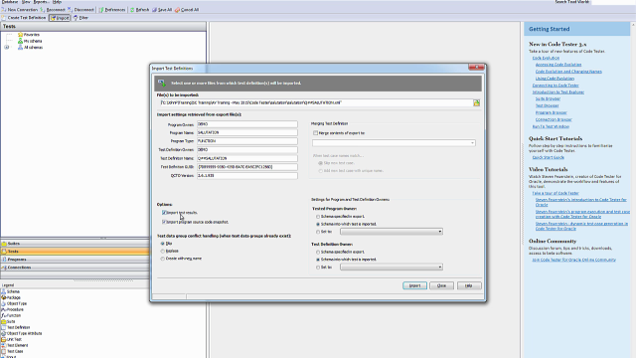The image size is (636, 358).
Task: Click the Unit Test legend icon
Action: [x=4, y=340]
